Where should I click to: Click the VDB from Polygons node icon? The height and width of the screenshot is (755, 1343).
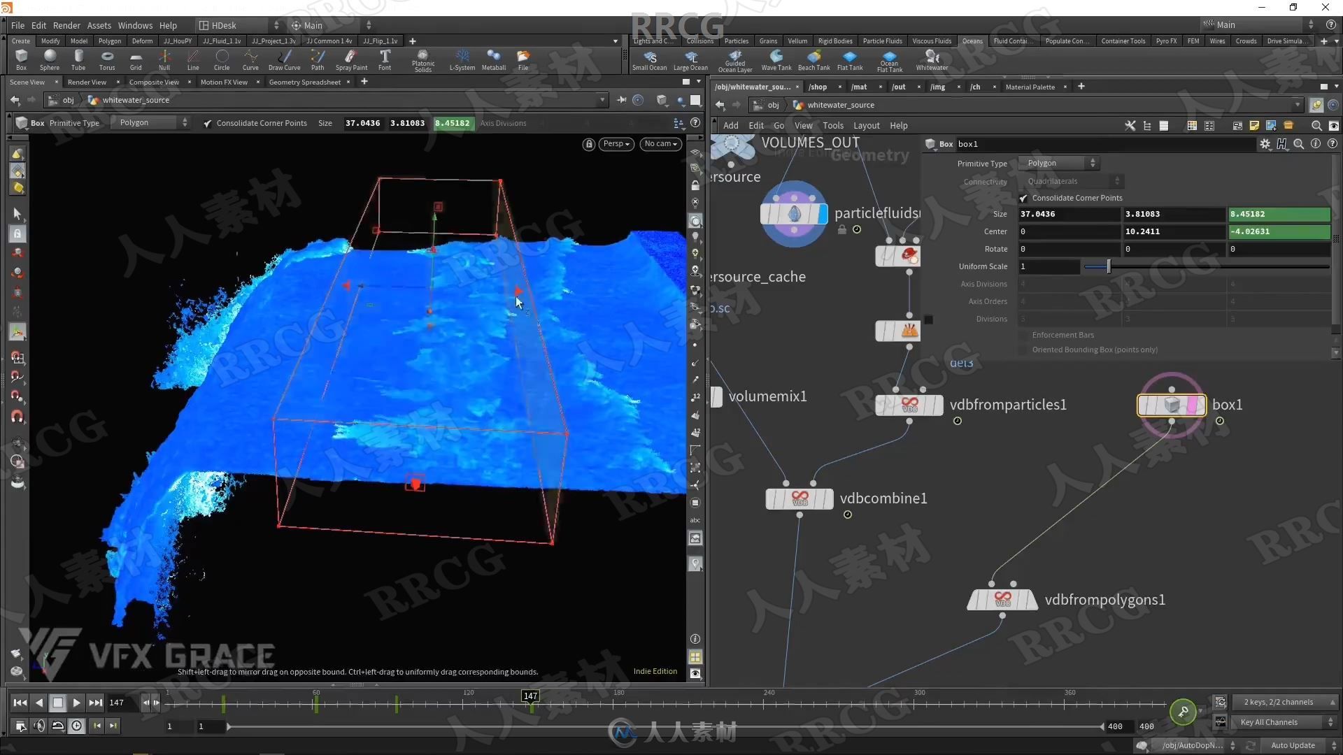(1002, 599)
